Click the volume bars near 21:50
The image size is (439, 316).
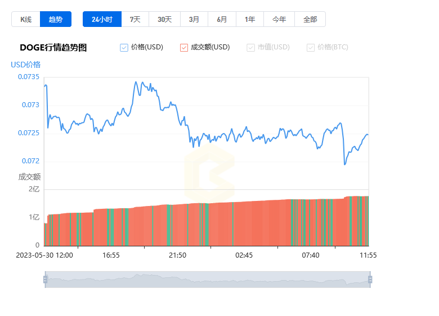click(x=178, y=225)
